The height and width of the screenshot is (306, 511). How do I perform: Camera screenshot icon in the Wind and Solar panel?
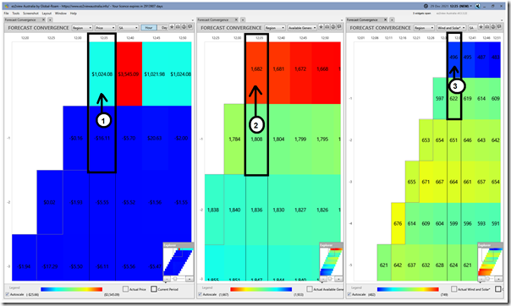click(x=486, y=27)
